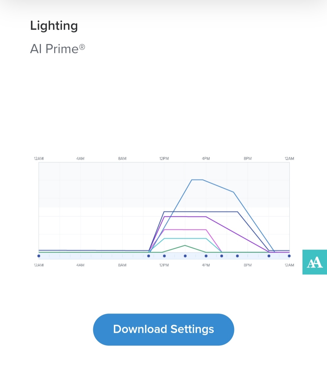
Task: Click the dark navy channel's flat plateau
Action: click(201, 212)
